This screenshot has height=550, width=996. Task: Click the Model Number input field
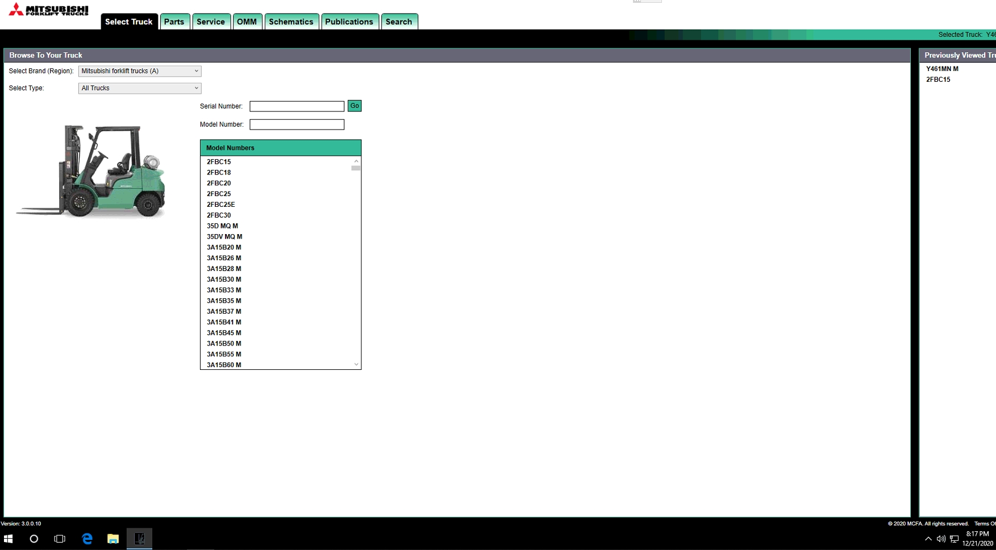click(x=297, y=124)
